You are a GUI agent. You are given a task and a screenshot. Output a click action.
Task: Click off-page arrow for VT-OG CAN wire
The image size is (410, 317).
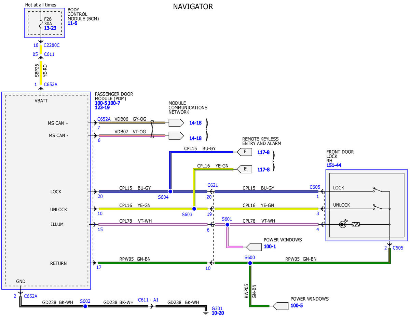coord(176,136)
